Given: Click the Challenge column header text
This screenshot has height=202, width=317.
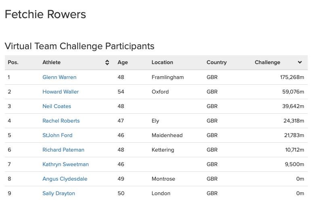Looking at the screenshot, I should [267, 62].
